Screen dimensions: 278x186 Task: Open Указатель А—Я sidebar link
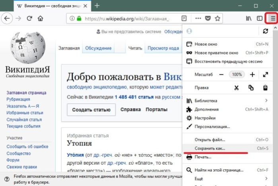(x=23, y=106)
